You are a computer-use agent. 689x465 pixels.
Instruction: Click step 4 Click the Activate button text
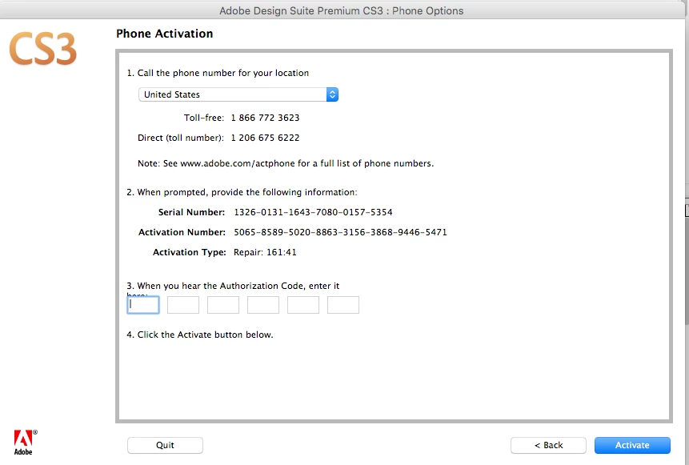(x=200, y=335)
